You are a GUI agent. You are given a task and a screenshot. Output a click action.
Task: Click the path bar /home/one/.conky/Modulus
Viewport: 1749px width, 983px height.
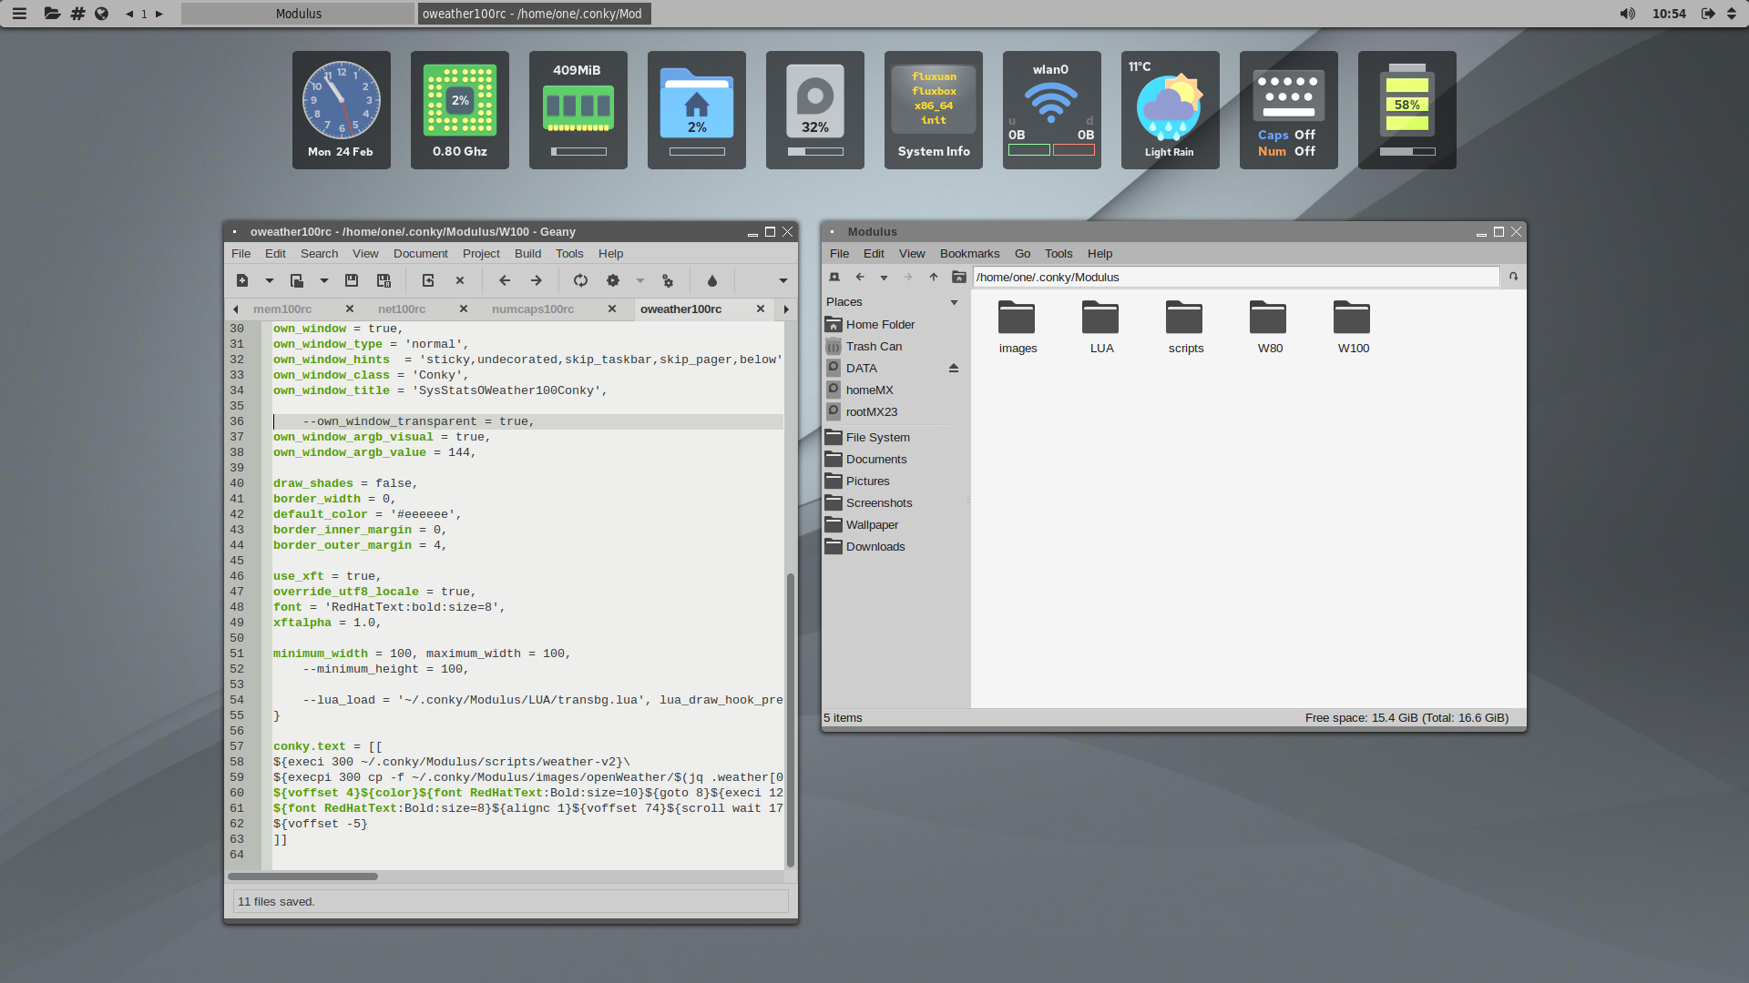coord(1236,278)
